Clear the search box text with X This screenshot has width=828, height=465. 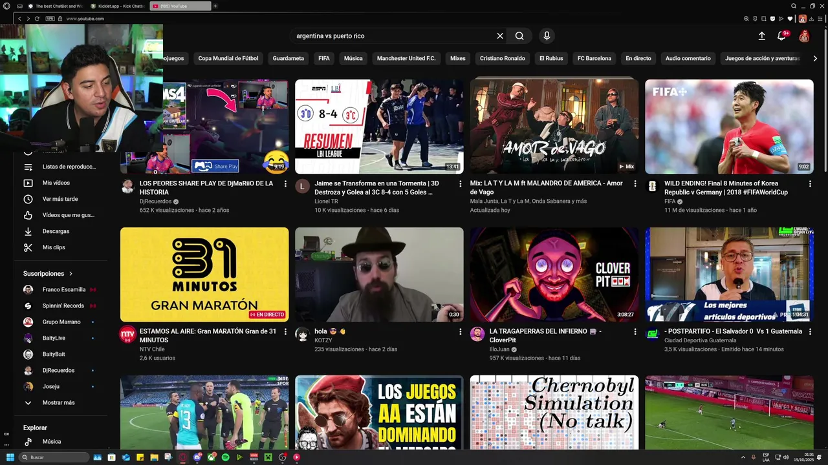click(x=500, y=36)
